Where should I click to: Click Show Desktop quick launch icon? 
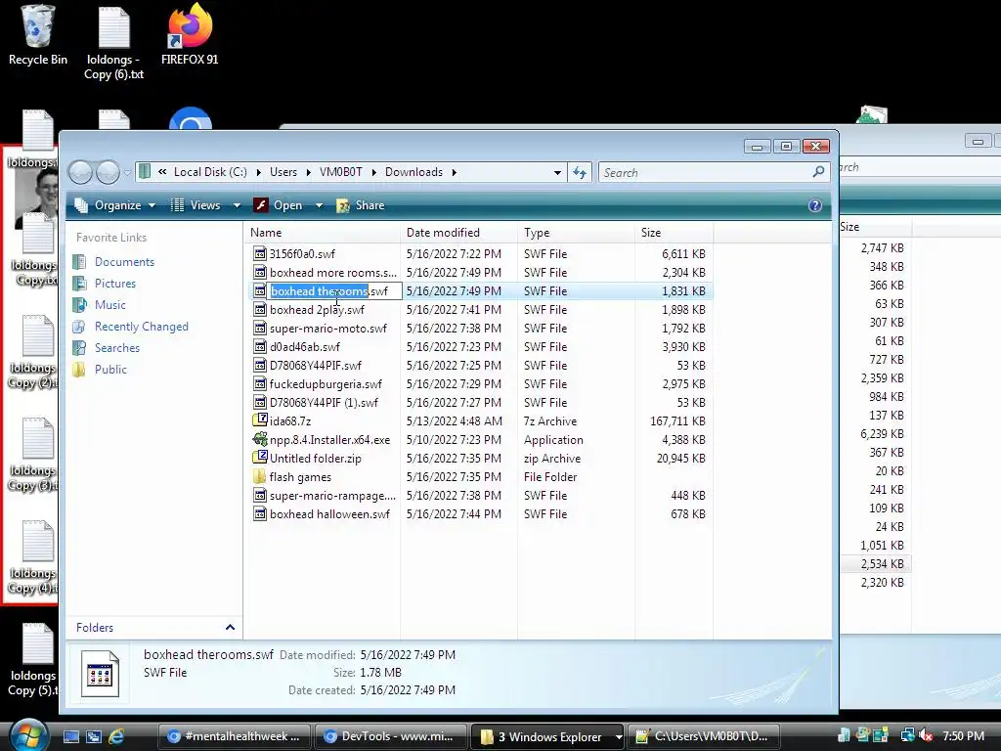(70, 736)
